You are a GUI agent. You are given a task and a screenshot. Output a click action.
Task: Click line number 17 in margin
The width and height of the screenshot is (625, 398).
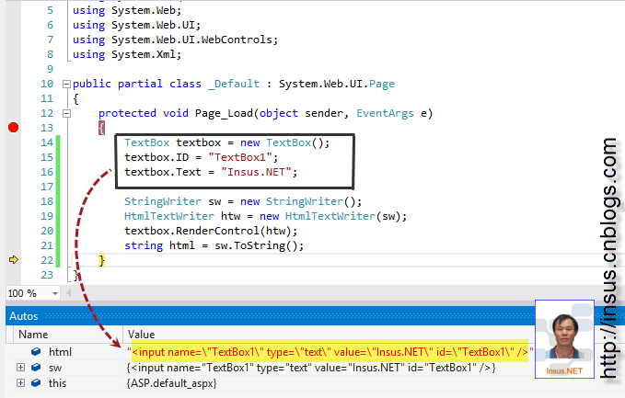(x=47, y=187)
